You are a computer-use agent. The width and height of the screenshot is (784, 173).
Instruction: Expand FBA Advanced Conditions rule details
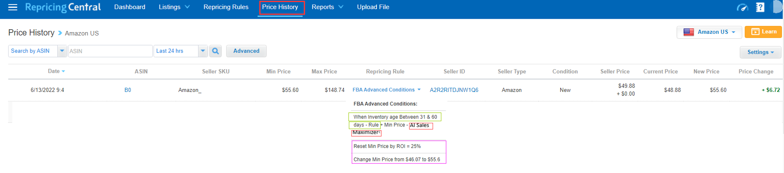pyautogui.click(x=387, y=90)
